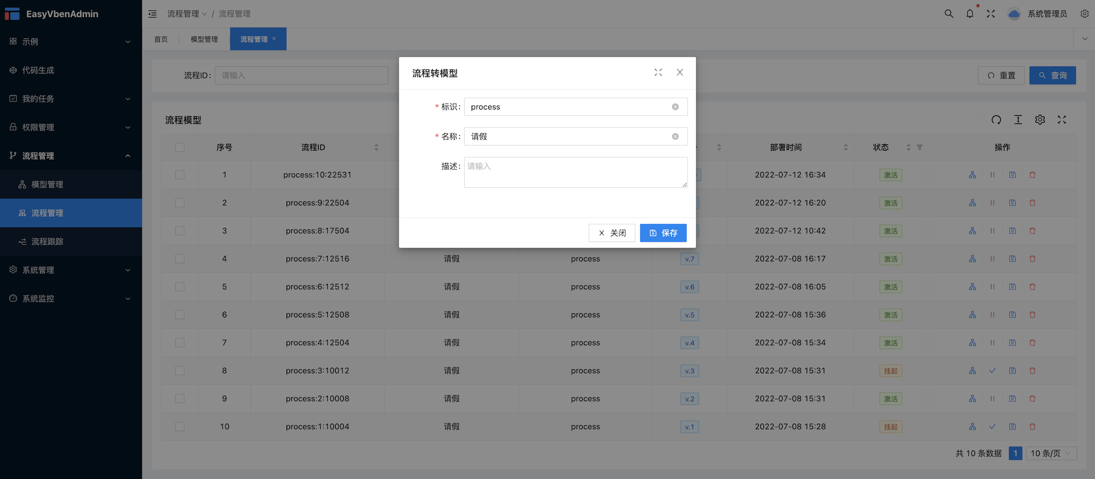Toggle the select-all header checkbox
This screenshot has width=1095, height=479.
click(x=180, y=147)
